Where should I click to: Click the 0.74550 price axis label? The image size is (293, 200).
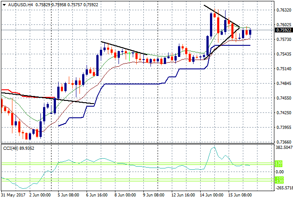pyautogui.click(x=284, y=98)
